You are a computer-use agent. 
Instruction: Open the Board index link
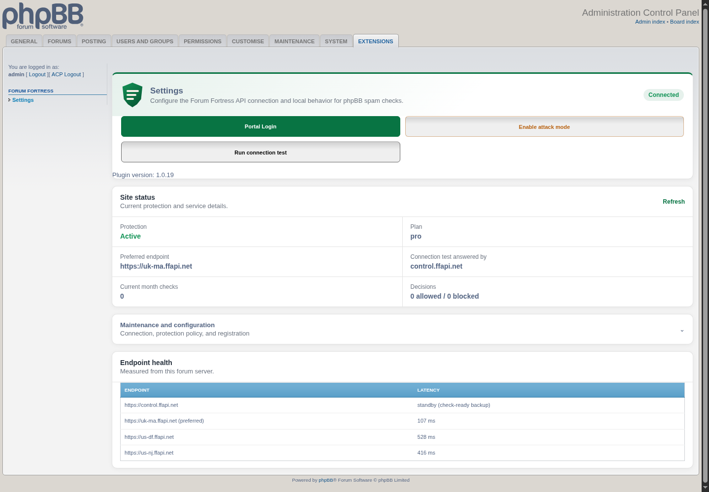coord(684,22)
